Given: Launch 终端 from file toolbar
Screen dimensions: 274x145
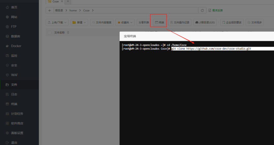Looking at the screenshot, I should pos(160,22).
